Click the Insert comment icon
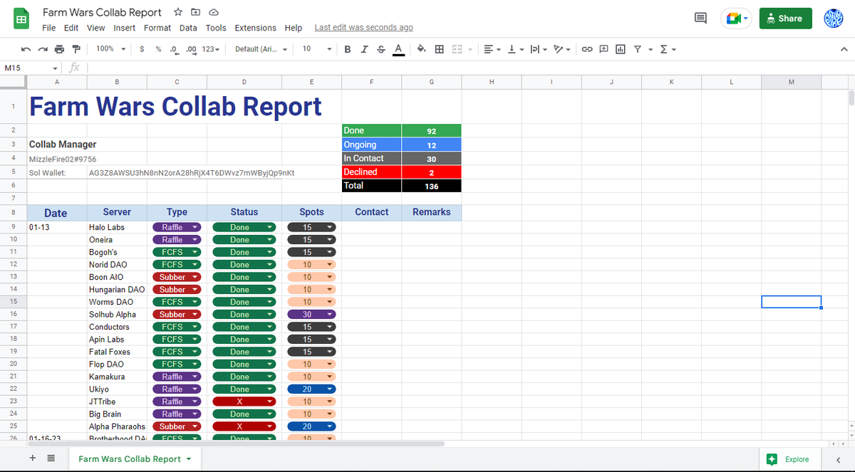855x472 pixels. [x=603, y=49]
